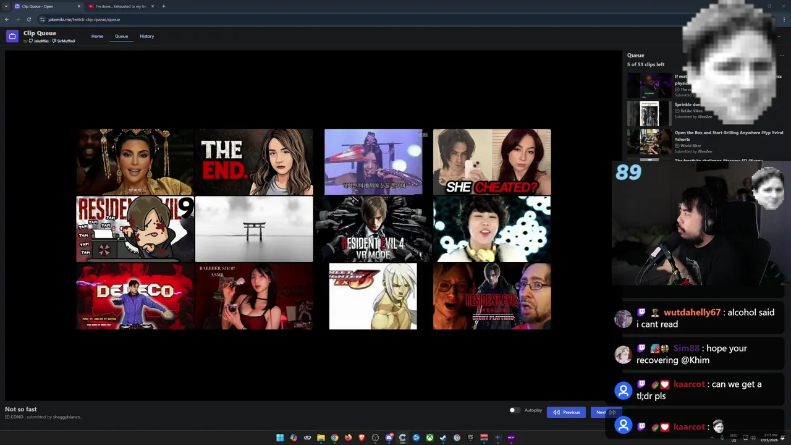
Task: Go to the Previous clip
Action: click(x=566, y=412)
